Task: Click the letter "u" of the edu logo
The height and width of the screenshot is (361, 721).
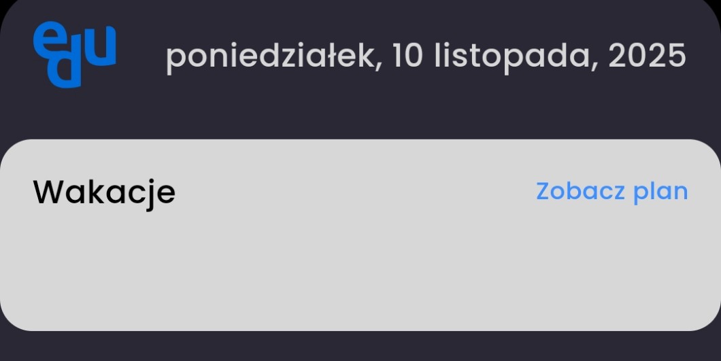Action: tap(101, 48)
